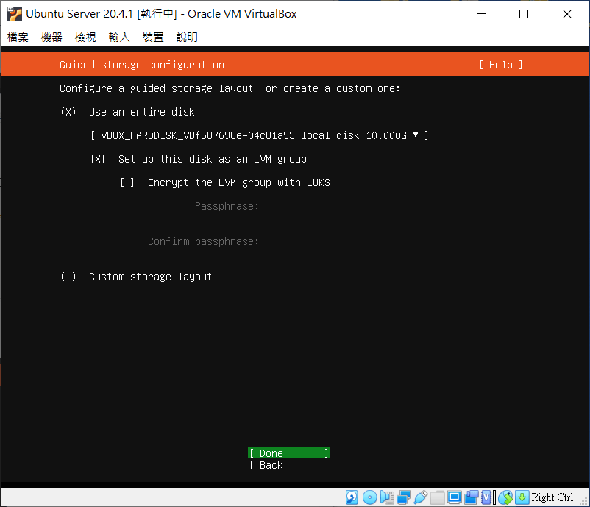Select the Back option
This screenshot has width=590, height=507.
point(288,465)
